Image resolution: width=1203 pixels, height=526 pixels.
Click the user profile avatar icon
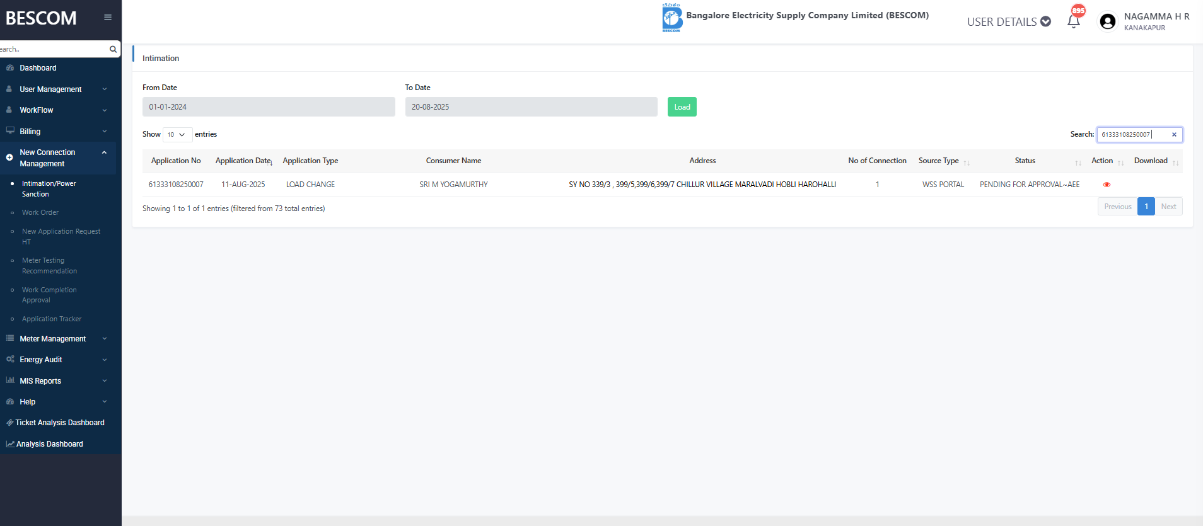pyautogui.click(x=1107, y=22)
